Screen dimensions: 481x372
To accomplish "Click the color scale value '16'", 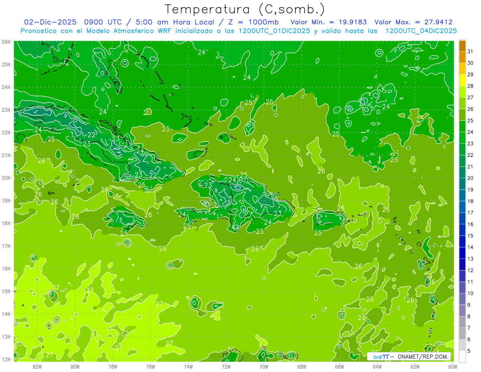I will [x=470, y=224].
